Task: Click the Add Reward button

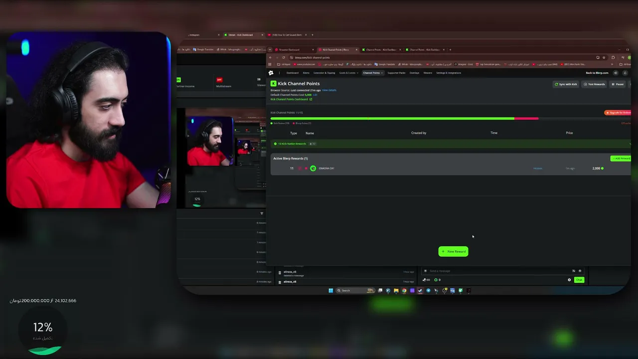Action: pyautogui.click(x=621, y=159)
